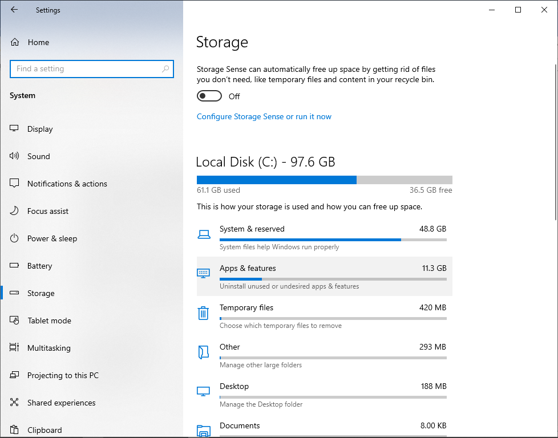Click the Display monitor icon

[x=15, y=129]
